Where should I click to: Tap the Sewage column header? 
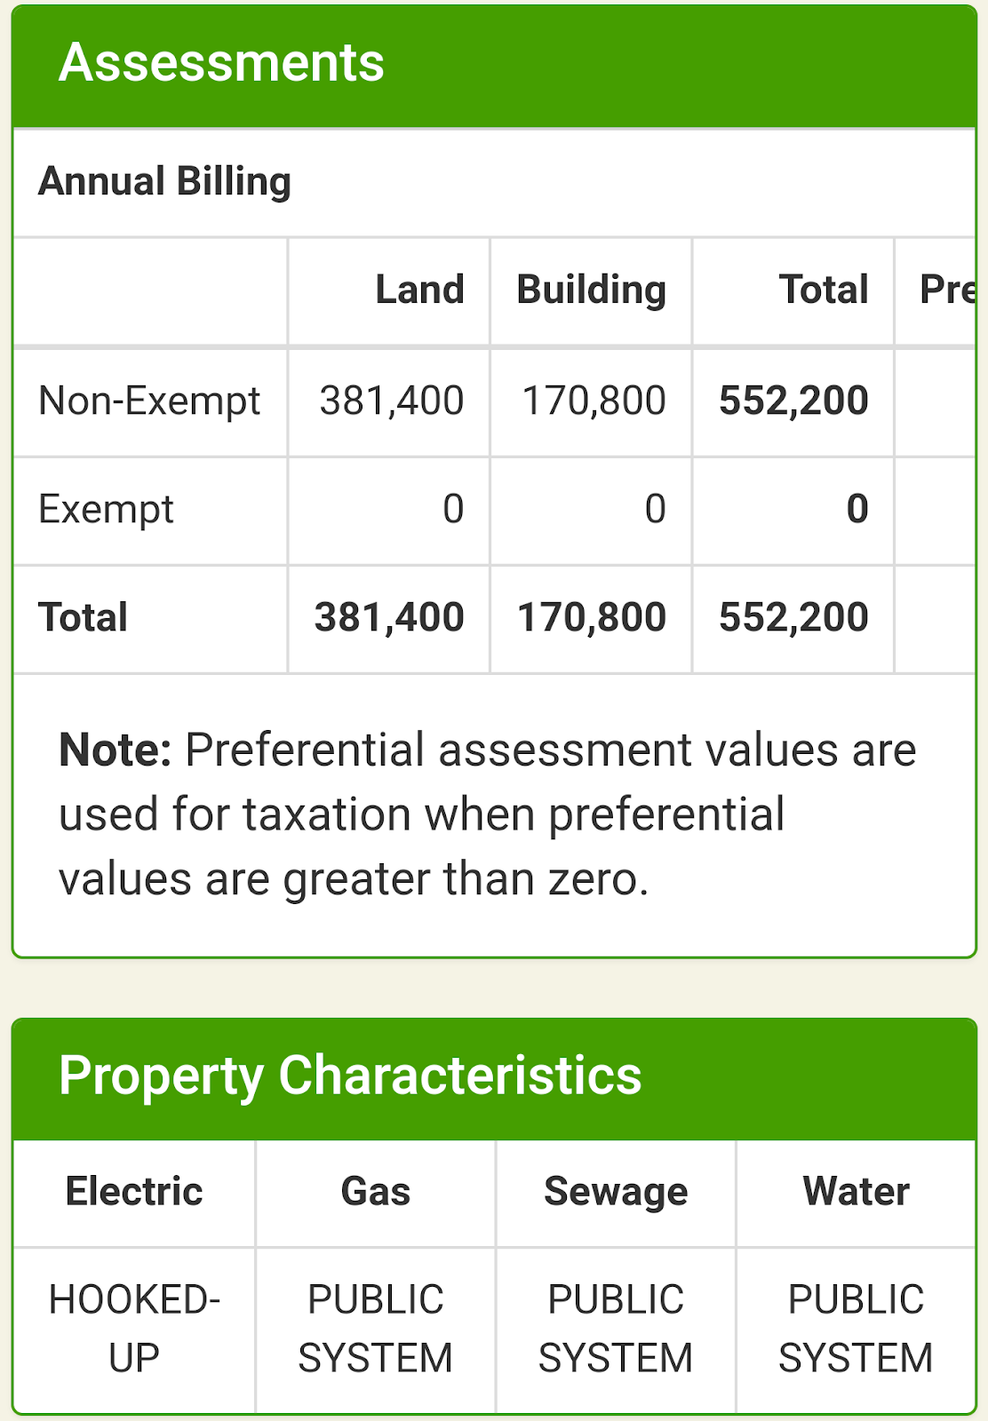[x=616, y=1192]
